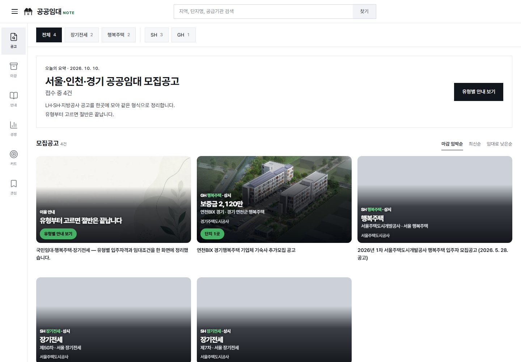Screen dimensions: 521x362
Task: Click the 접수 중 4건 text
Action: pos(59,93)
